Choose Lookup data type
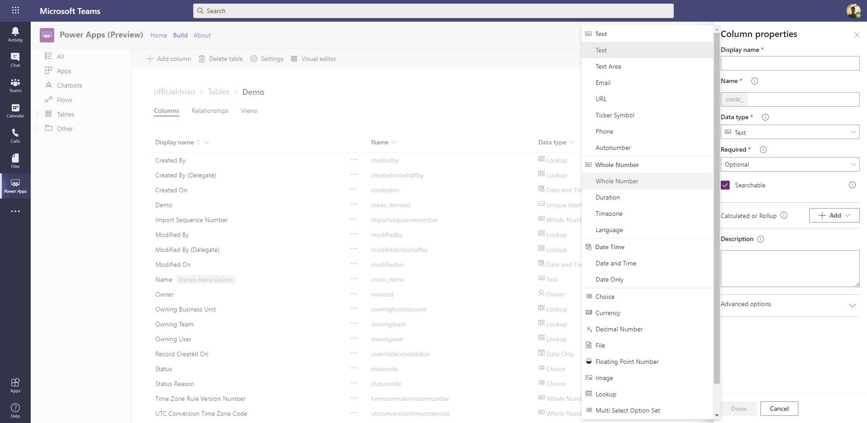The image size is (867, 423). point(647,394)
